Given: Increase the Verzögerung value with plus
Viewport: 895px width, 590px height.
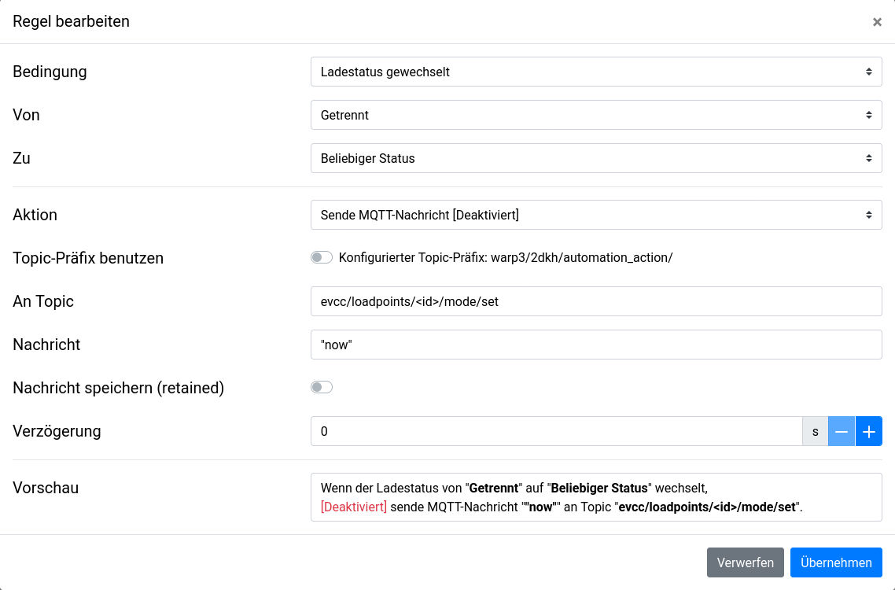Looking at the screenshot, I should point(869,431).
